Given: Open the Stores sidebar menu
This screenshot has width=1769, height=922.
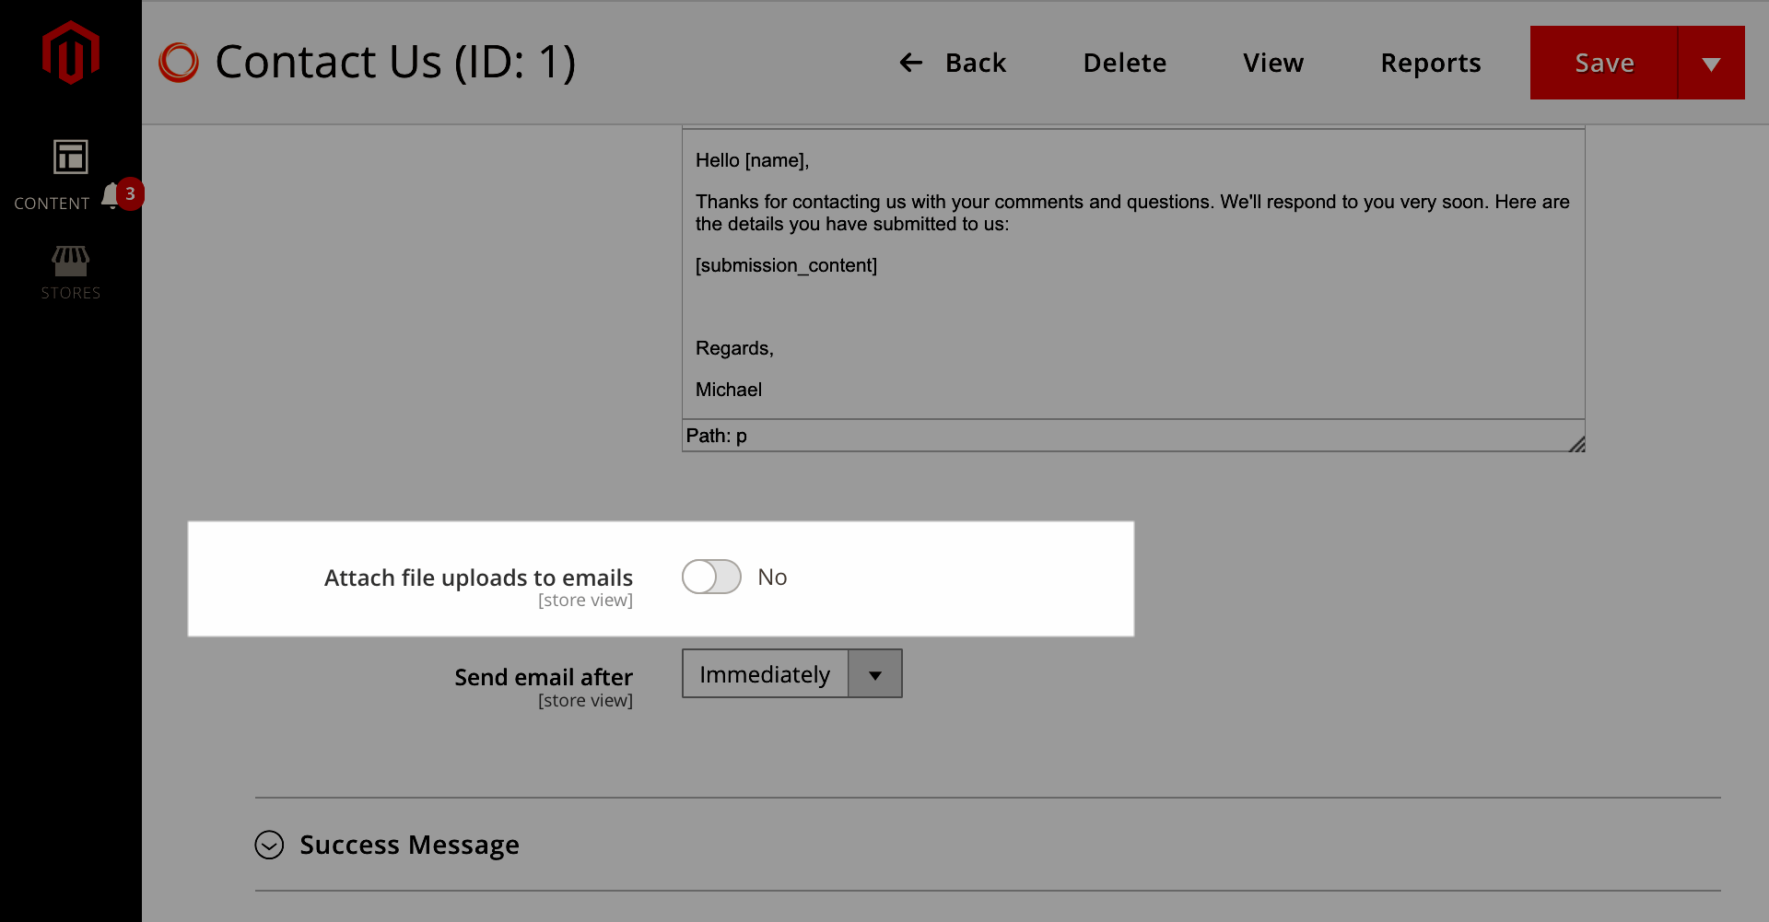Looking at the screenshot, I should pyautogui.click(x=71, y=274).
